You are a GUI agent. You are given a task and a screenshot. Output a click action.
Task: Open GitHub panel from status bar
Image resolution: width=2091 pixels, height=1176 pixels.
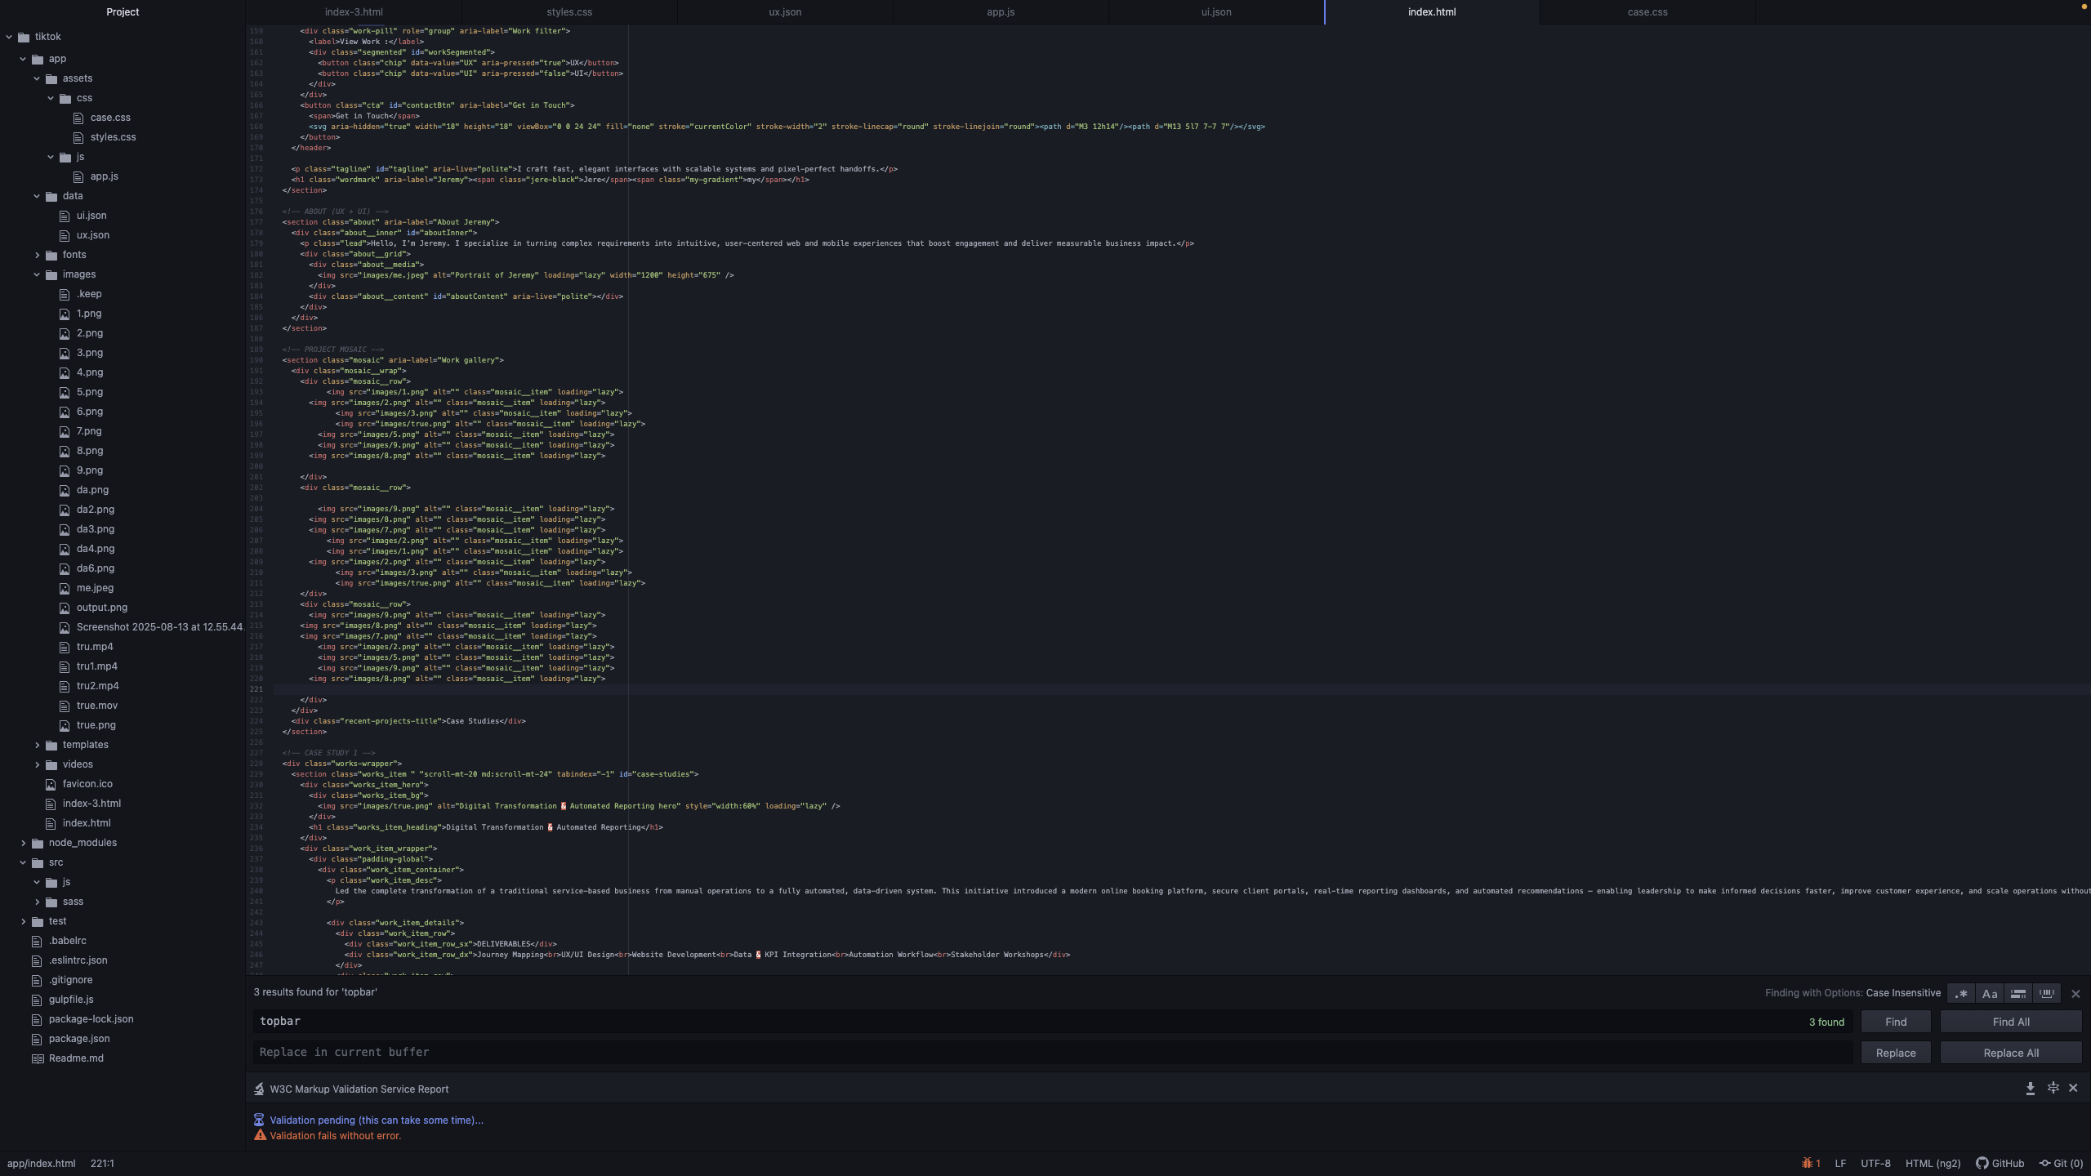[x=2000, y=1164]
